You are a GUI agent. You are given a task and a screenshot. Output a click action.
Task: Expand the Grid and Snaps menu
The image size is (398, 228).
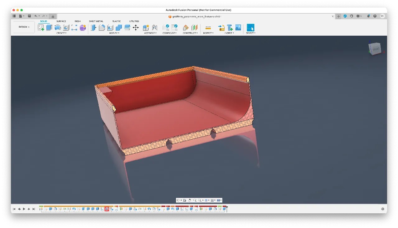pos(213,200)
